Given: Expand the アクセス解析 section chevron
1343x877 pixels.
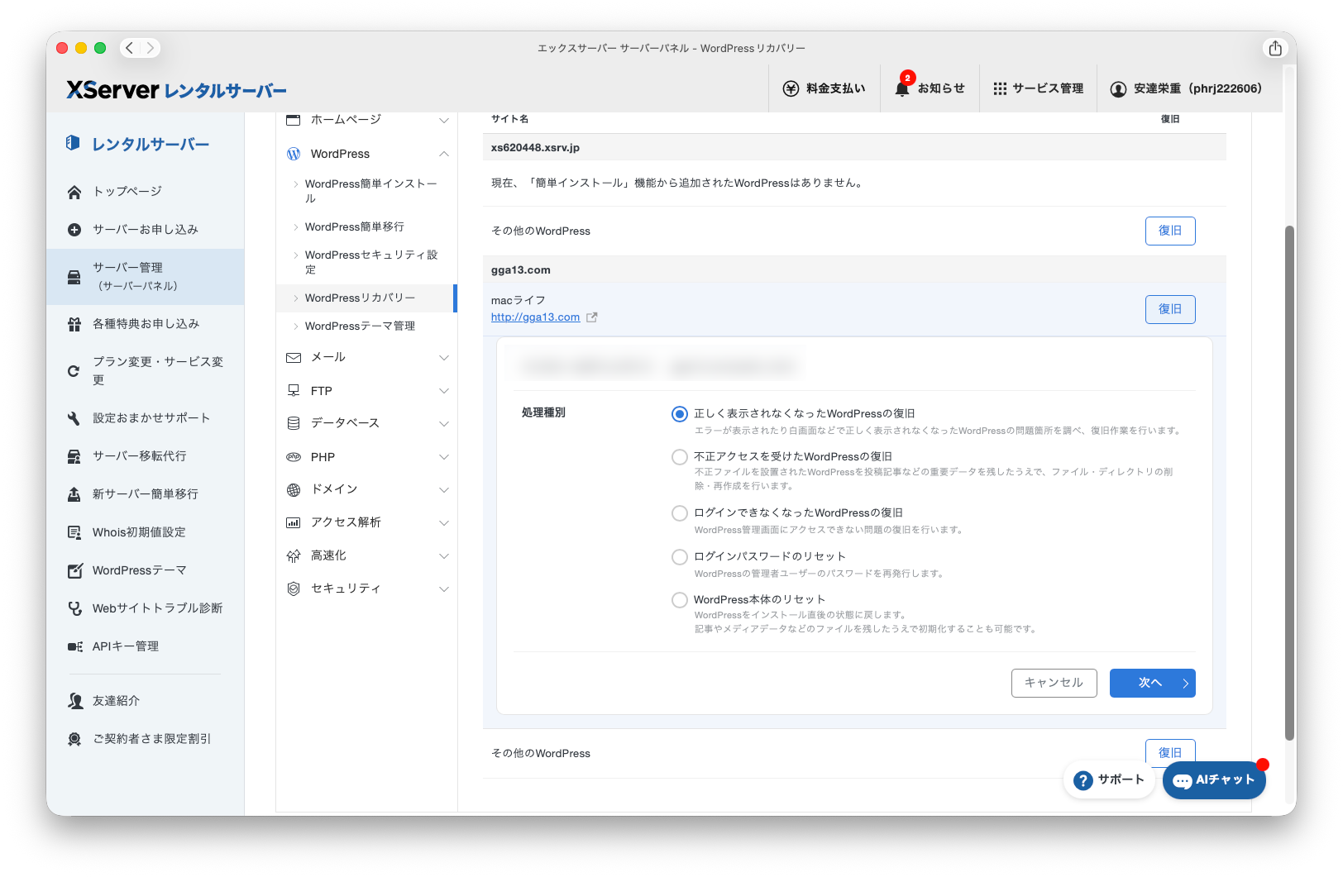Looking at the screenshot, I should click(x=444, y=523).
